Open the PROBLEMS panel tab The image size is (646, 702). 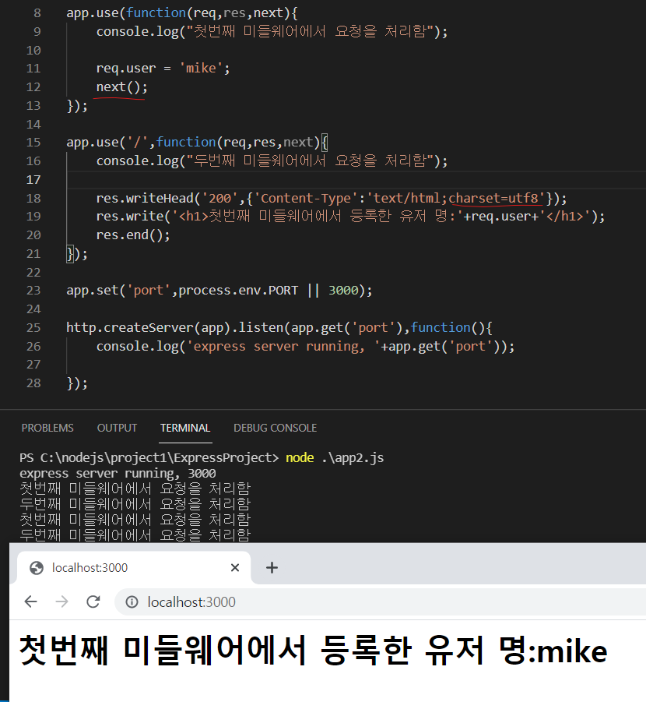[x=47, y=428]
